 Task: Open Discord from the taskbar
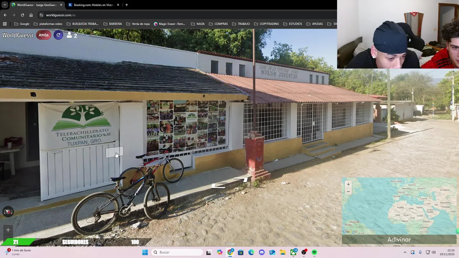261,252
